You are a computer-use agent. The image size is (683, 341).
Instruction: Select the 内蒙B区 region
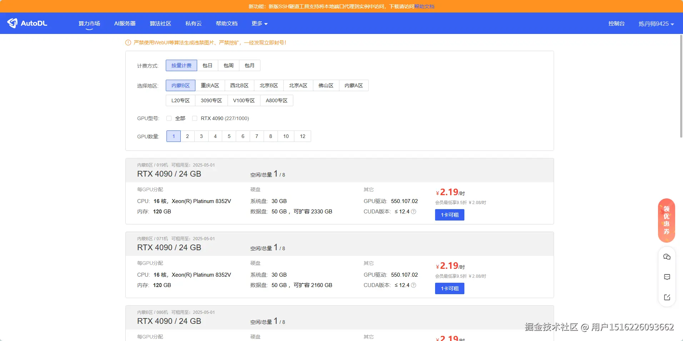click(180, 85)
